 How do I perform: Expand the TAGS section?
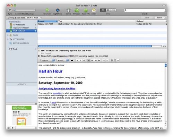pyautogui.click(x=8, y=35)
